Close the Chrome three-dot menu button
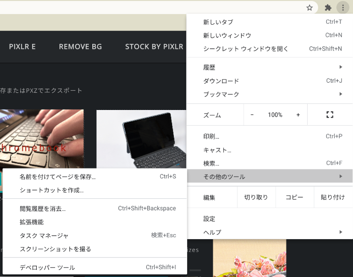This screenshot has height=277, width=353. pos(343,8)
